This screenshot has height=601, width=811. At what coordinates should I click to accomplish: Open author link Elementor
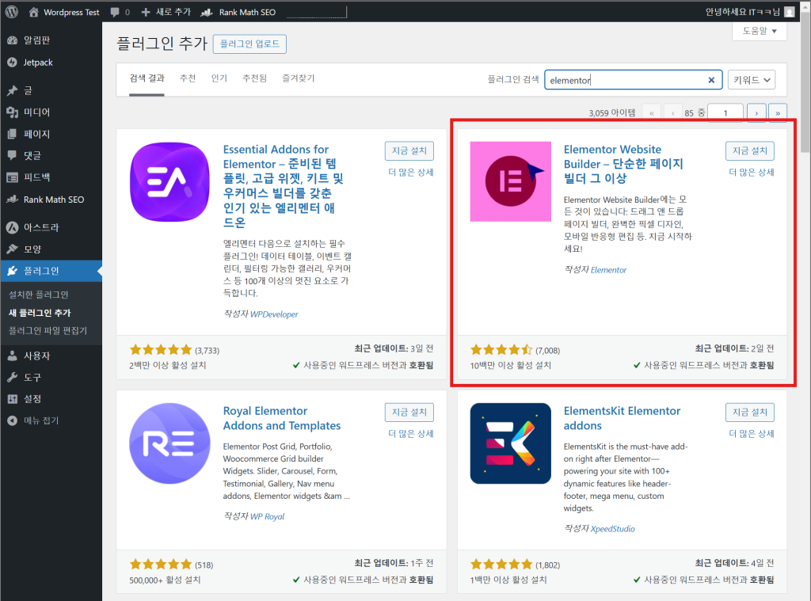coord(608,270)
